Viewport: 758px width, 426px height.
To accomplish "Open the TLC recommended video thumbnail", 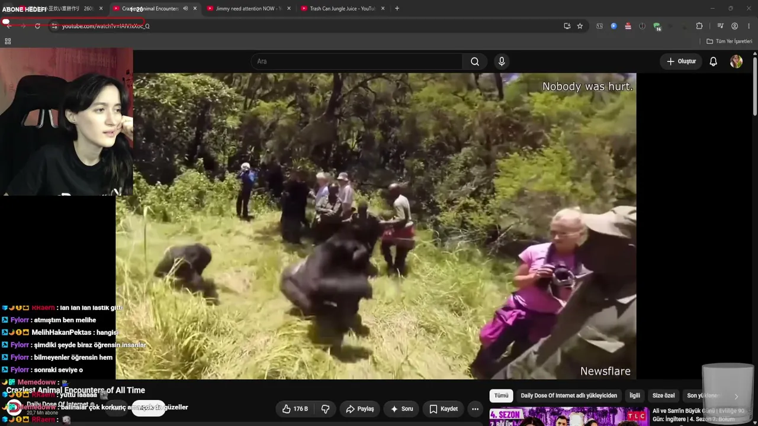I will (568, 417).
